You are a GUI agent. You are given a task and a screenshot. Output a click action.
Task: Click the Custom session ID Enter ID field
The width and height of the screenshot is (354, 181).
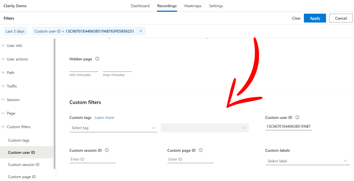(93, 159)
